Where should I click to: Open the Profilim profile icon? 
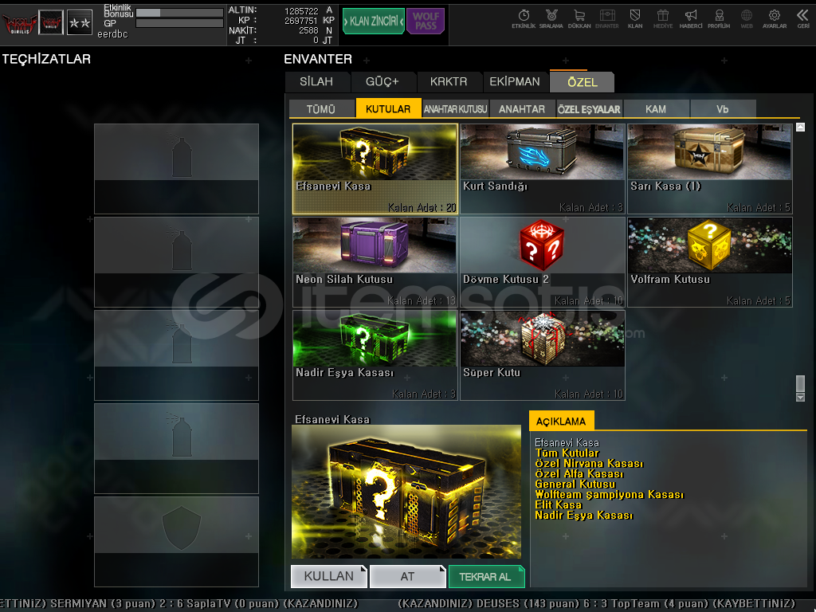tap(719, 19)
